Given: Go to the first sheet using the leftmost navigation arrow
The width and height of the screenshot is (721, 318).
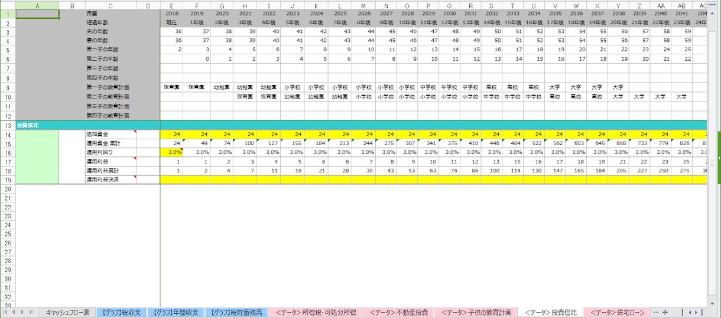Looking at the screenshot, I should 7,312.
